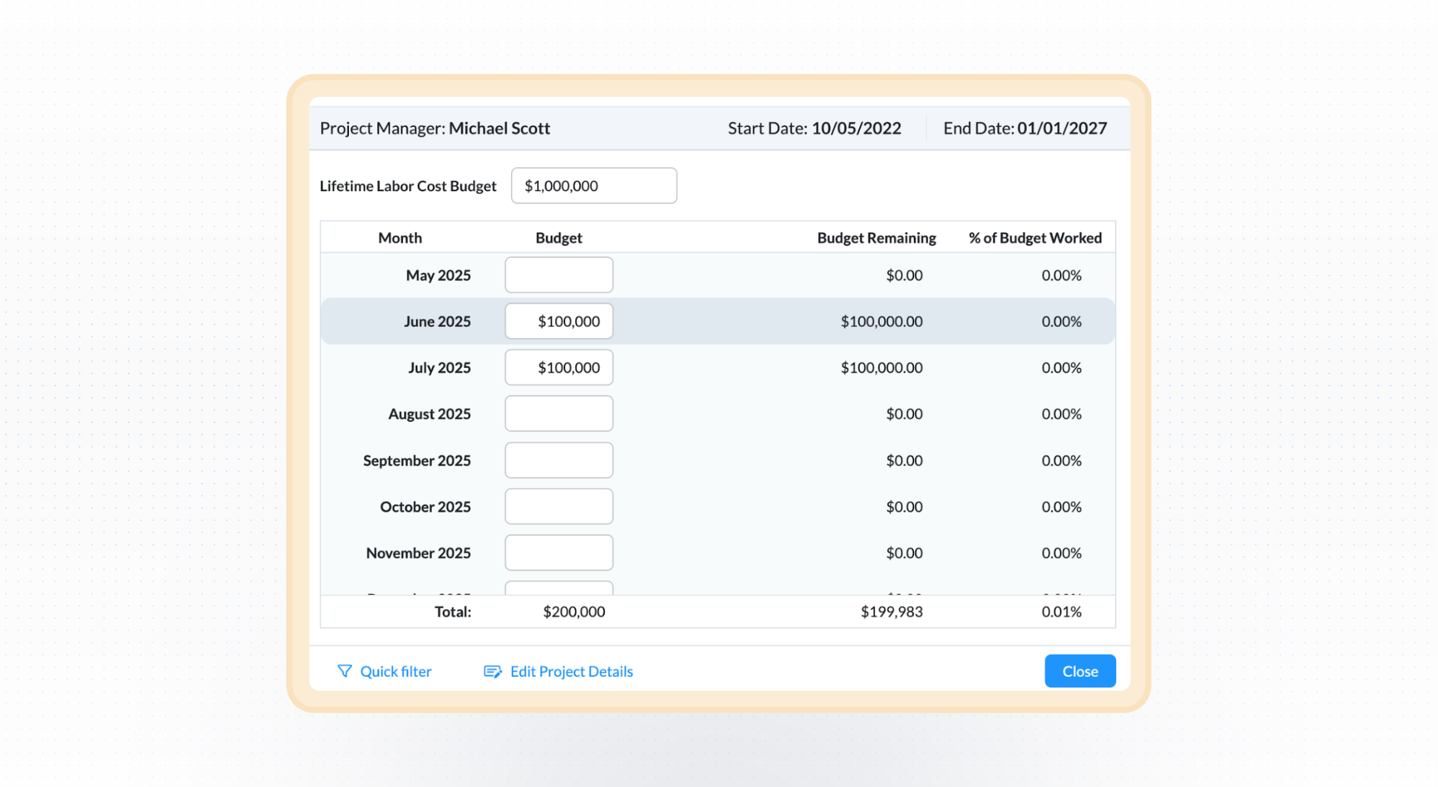Viewport: 1438px width, 787px height.
Task: Click the % of Budget Worked header
Action: coord(1035,238)
